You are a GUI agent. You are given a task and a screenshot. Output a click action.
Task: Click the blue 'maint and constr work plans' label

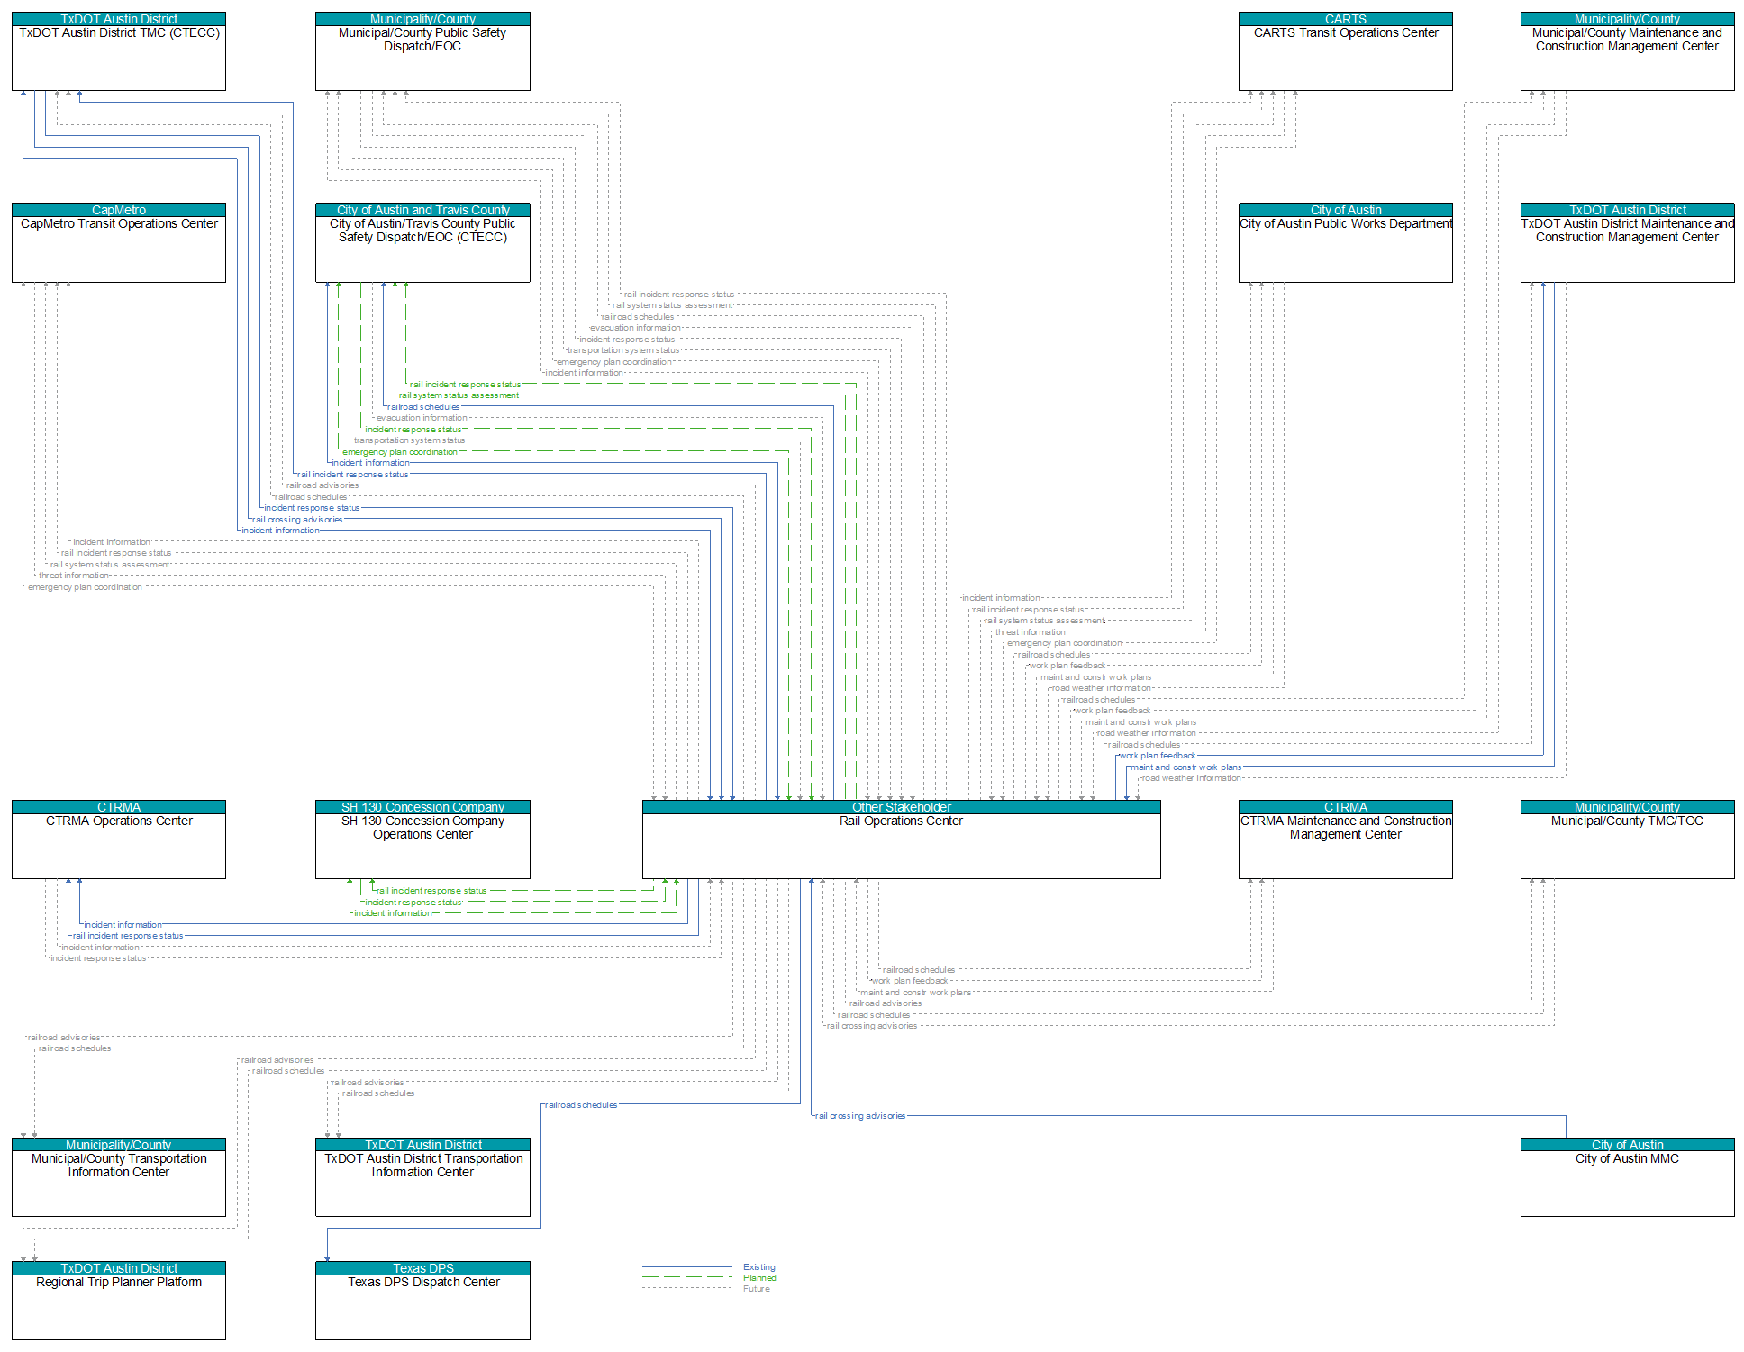[x=1186, y=767]
